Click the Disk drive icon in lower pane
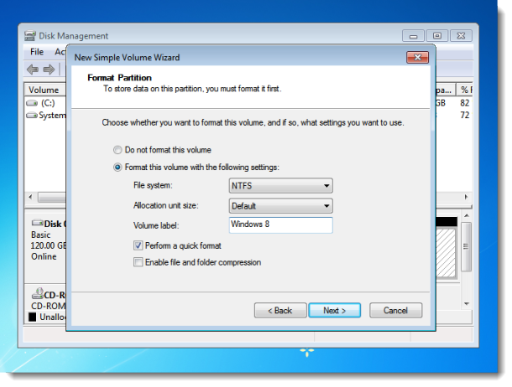The height and width of the screenshot is (387, 512). 37,223
